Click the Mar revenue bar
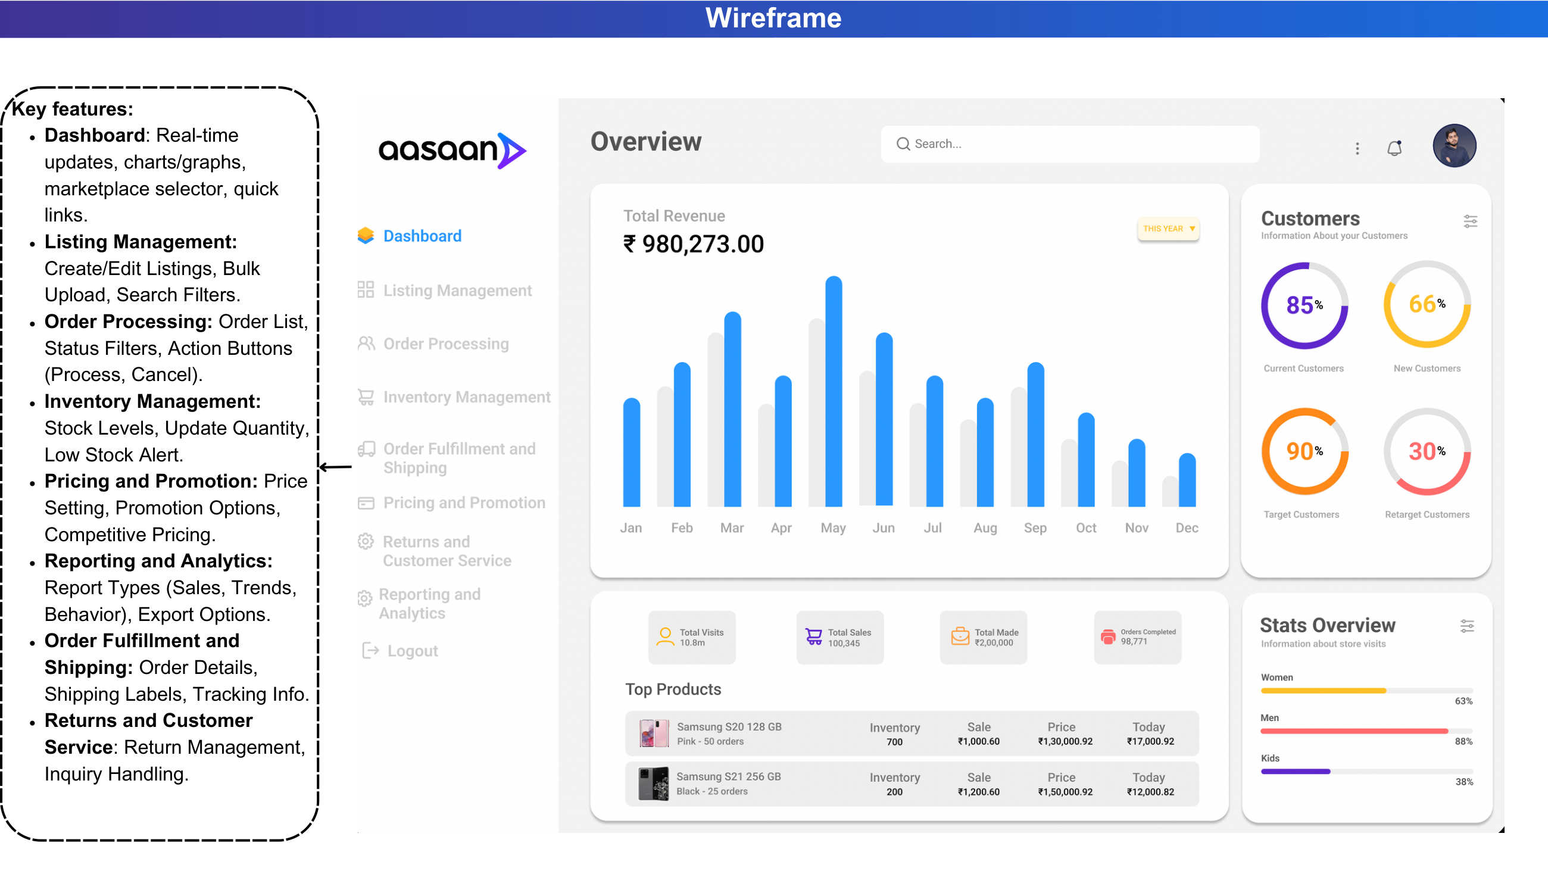The image size is (1548, 871). pos(732,409)
